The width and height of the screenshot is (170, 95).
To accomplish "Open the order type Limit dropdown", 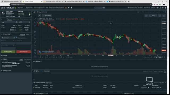I will pyautogui.click(x=8, y=38).
